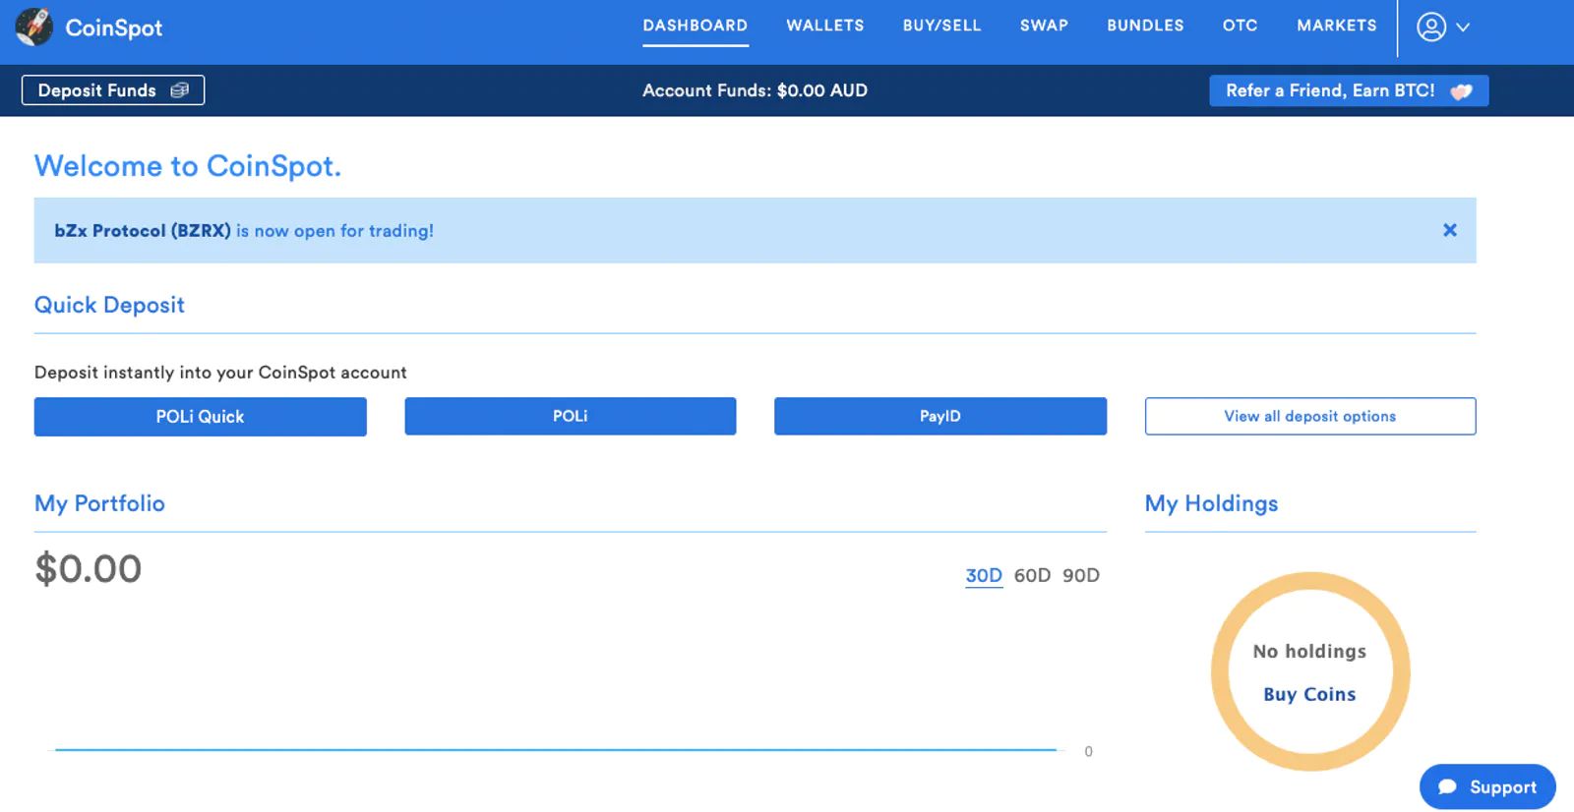The width and height of the screenshot is (1574, 812).
Task: Click the No holdings donut chart
Action: (1310, 671)
